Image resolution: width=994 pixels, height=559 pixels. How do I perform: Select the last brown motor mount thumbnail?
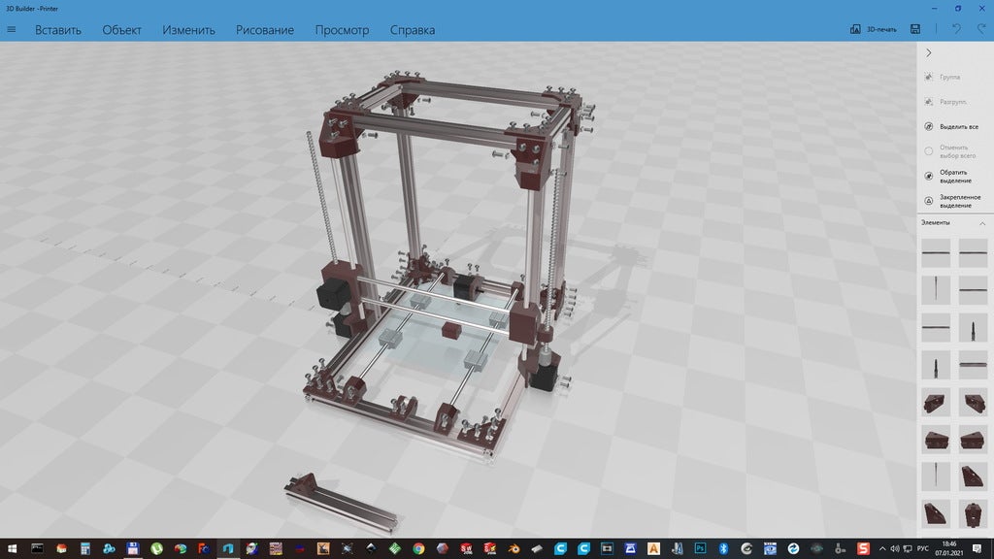[x=973, y=514]
